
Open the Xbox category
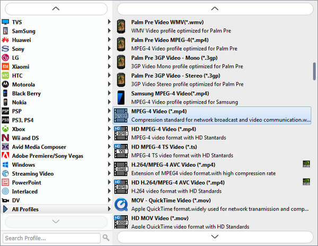56,129
